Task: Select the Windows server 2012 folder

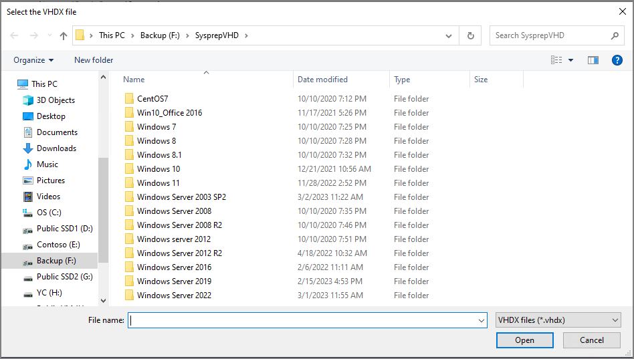Action: pyautogui.click(x=174, y=239)
